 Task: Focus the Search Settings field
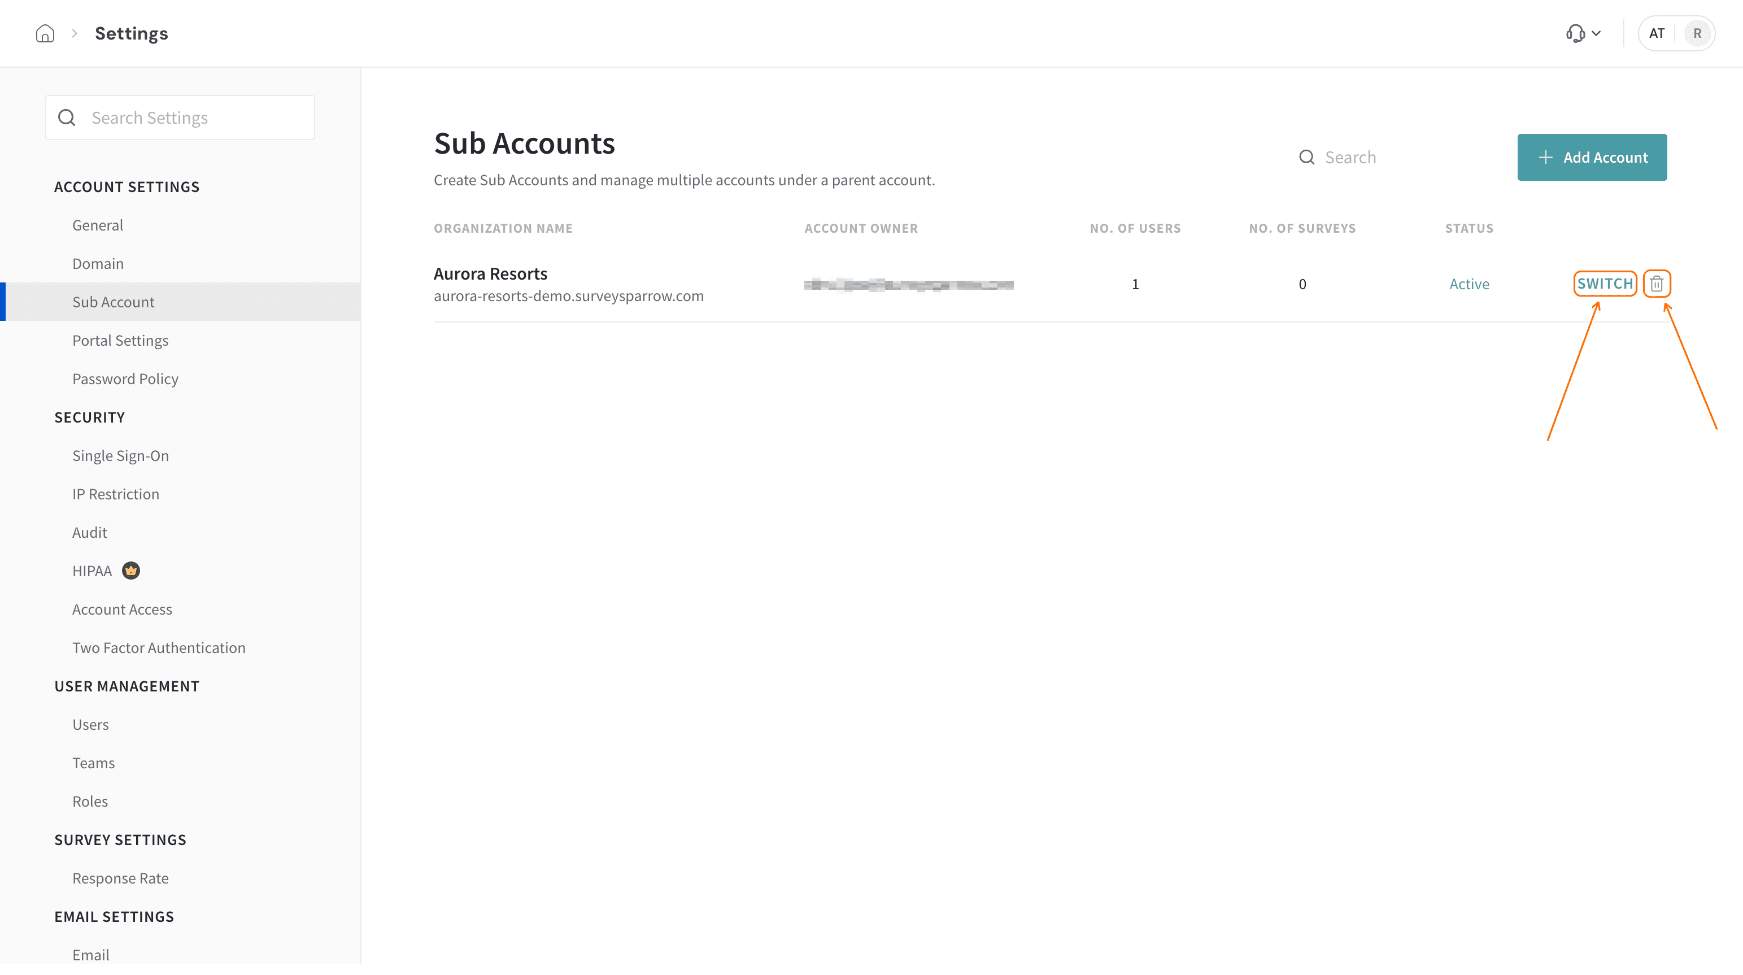tap(180, 117)
